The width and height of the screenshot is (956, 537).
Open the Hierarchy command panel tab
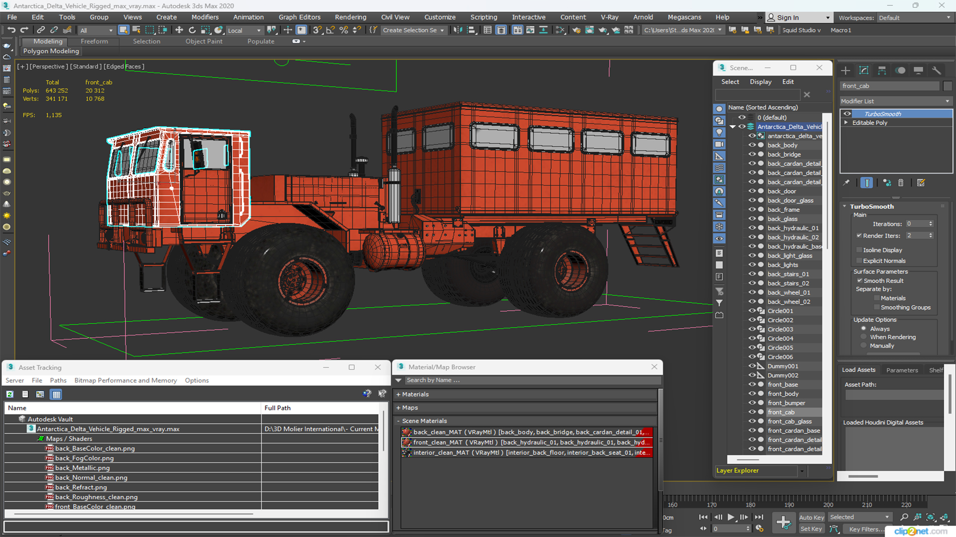[x=882, y=71]
